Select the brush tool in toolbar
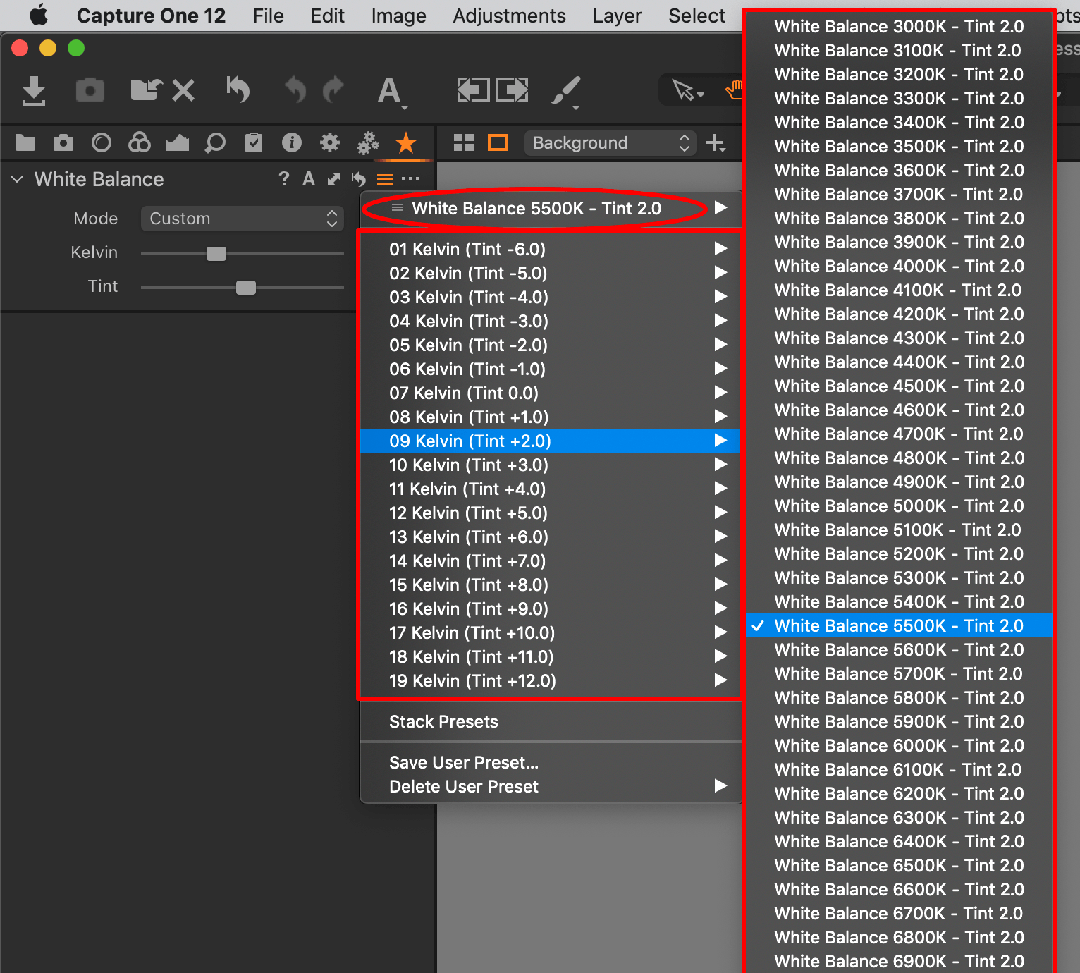 566,92
